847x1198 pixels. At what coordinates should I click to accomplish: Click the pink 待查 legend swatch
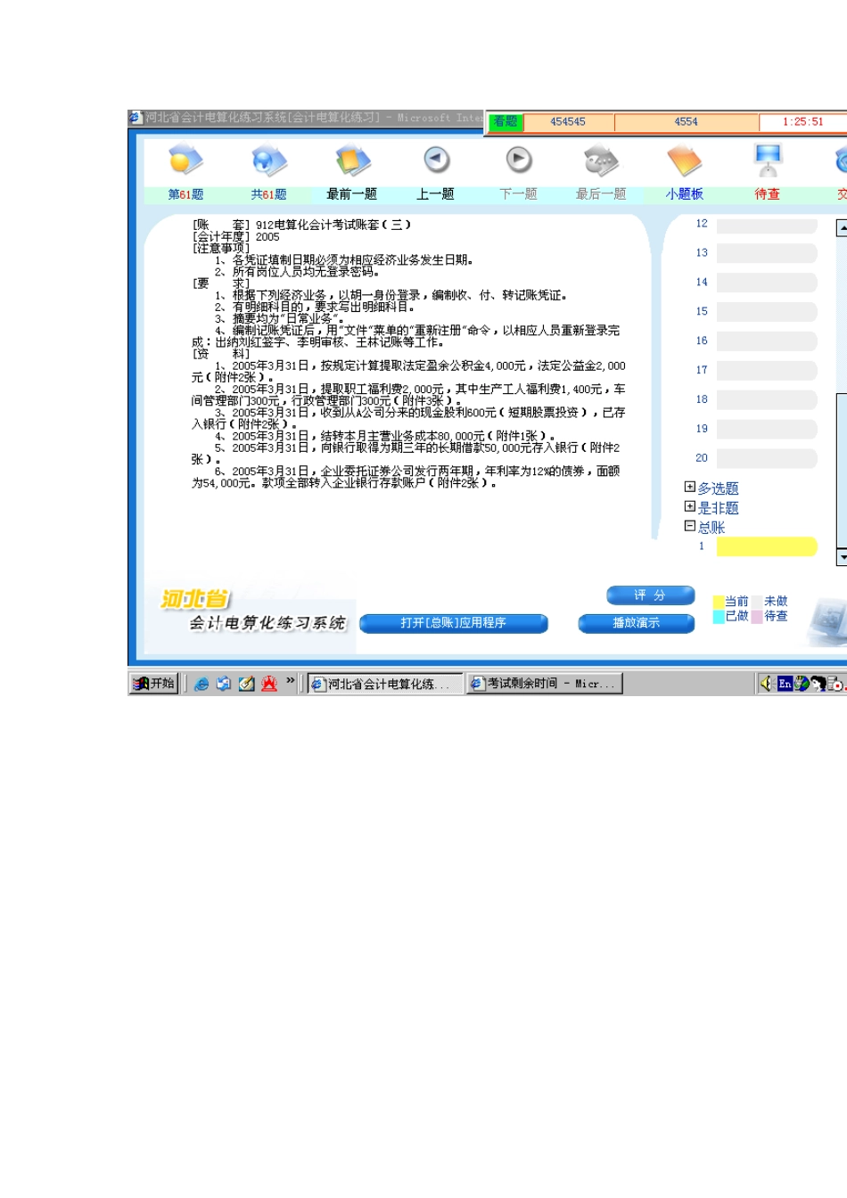(757, 616)
